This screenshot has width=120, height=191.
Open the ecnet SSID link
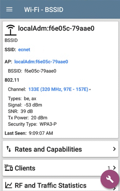click(x=24, y=50)
